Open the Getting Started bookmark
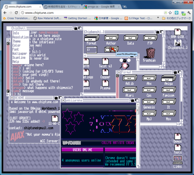 pyautogui.click(x=78, y=18)
